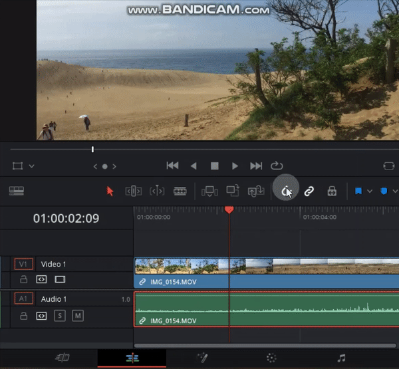This screenshot has height=369, width=399.
Task: Open the flag color dropdown arrow
Action: [370, 191]
